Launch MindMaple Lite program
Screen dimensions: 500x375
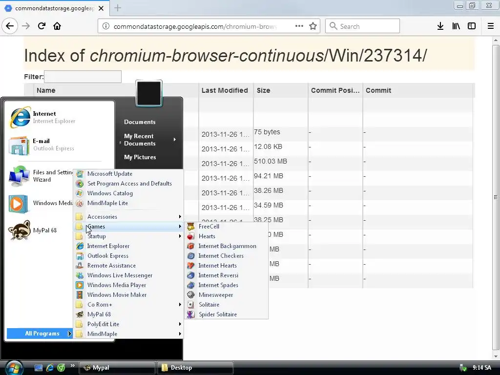coord(129,203)
